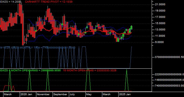This screenshot has height=97, width=184.
Task: Click the 17.0000 price axis label
Action: tap(160, 17)
